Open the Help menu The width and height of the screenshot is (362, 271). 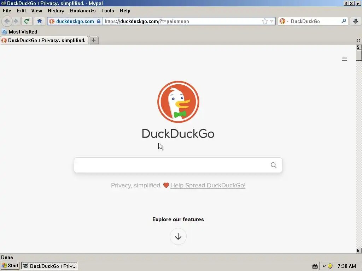pyautogui.click(x=125, y=11)
